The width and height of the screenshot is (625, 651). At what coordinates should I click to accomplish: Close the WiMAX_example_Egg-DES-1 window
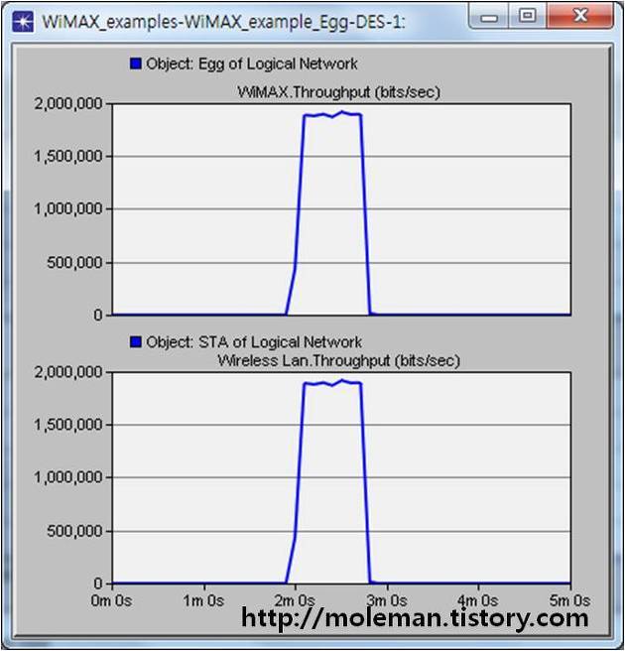click(x=579, y=16)
